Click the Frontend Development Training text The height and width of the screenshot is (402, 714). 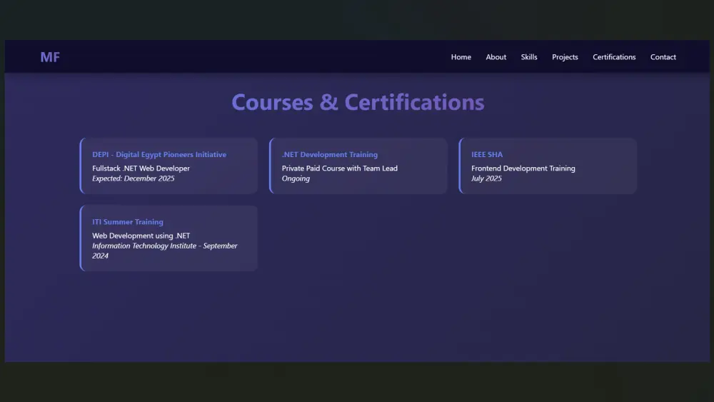coord(523,168)
